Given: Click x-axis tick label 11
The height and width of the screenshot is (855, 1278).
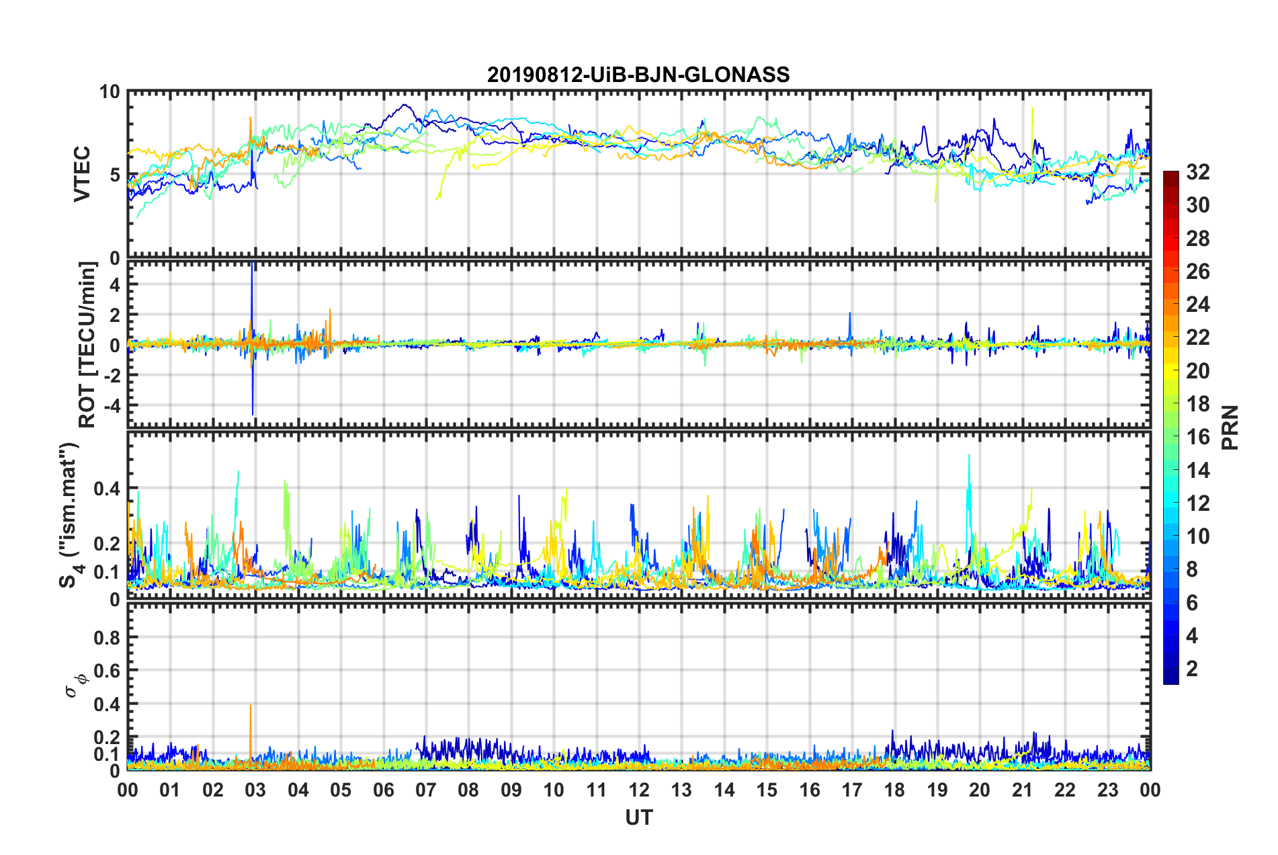Looking at the screenshot, I should [597, 790].
